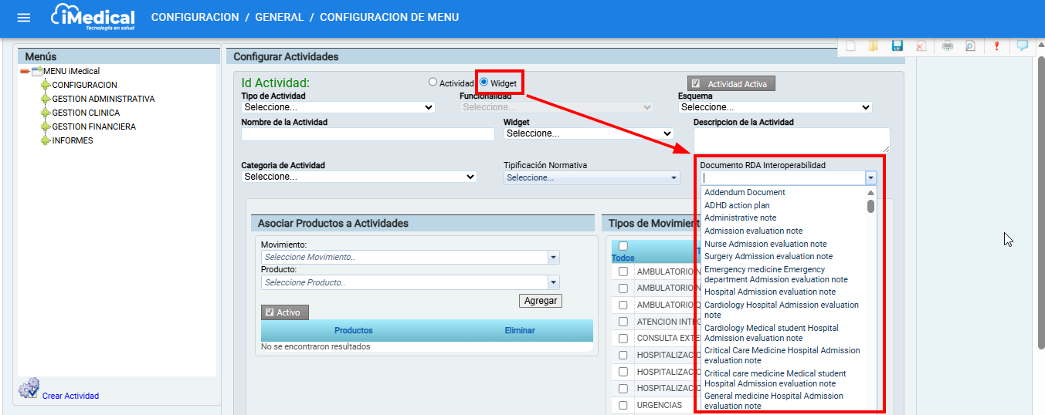
Task: Click the new blank document toolbar icon
Action: click(850, 46)
